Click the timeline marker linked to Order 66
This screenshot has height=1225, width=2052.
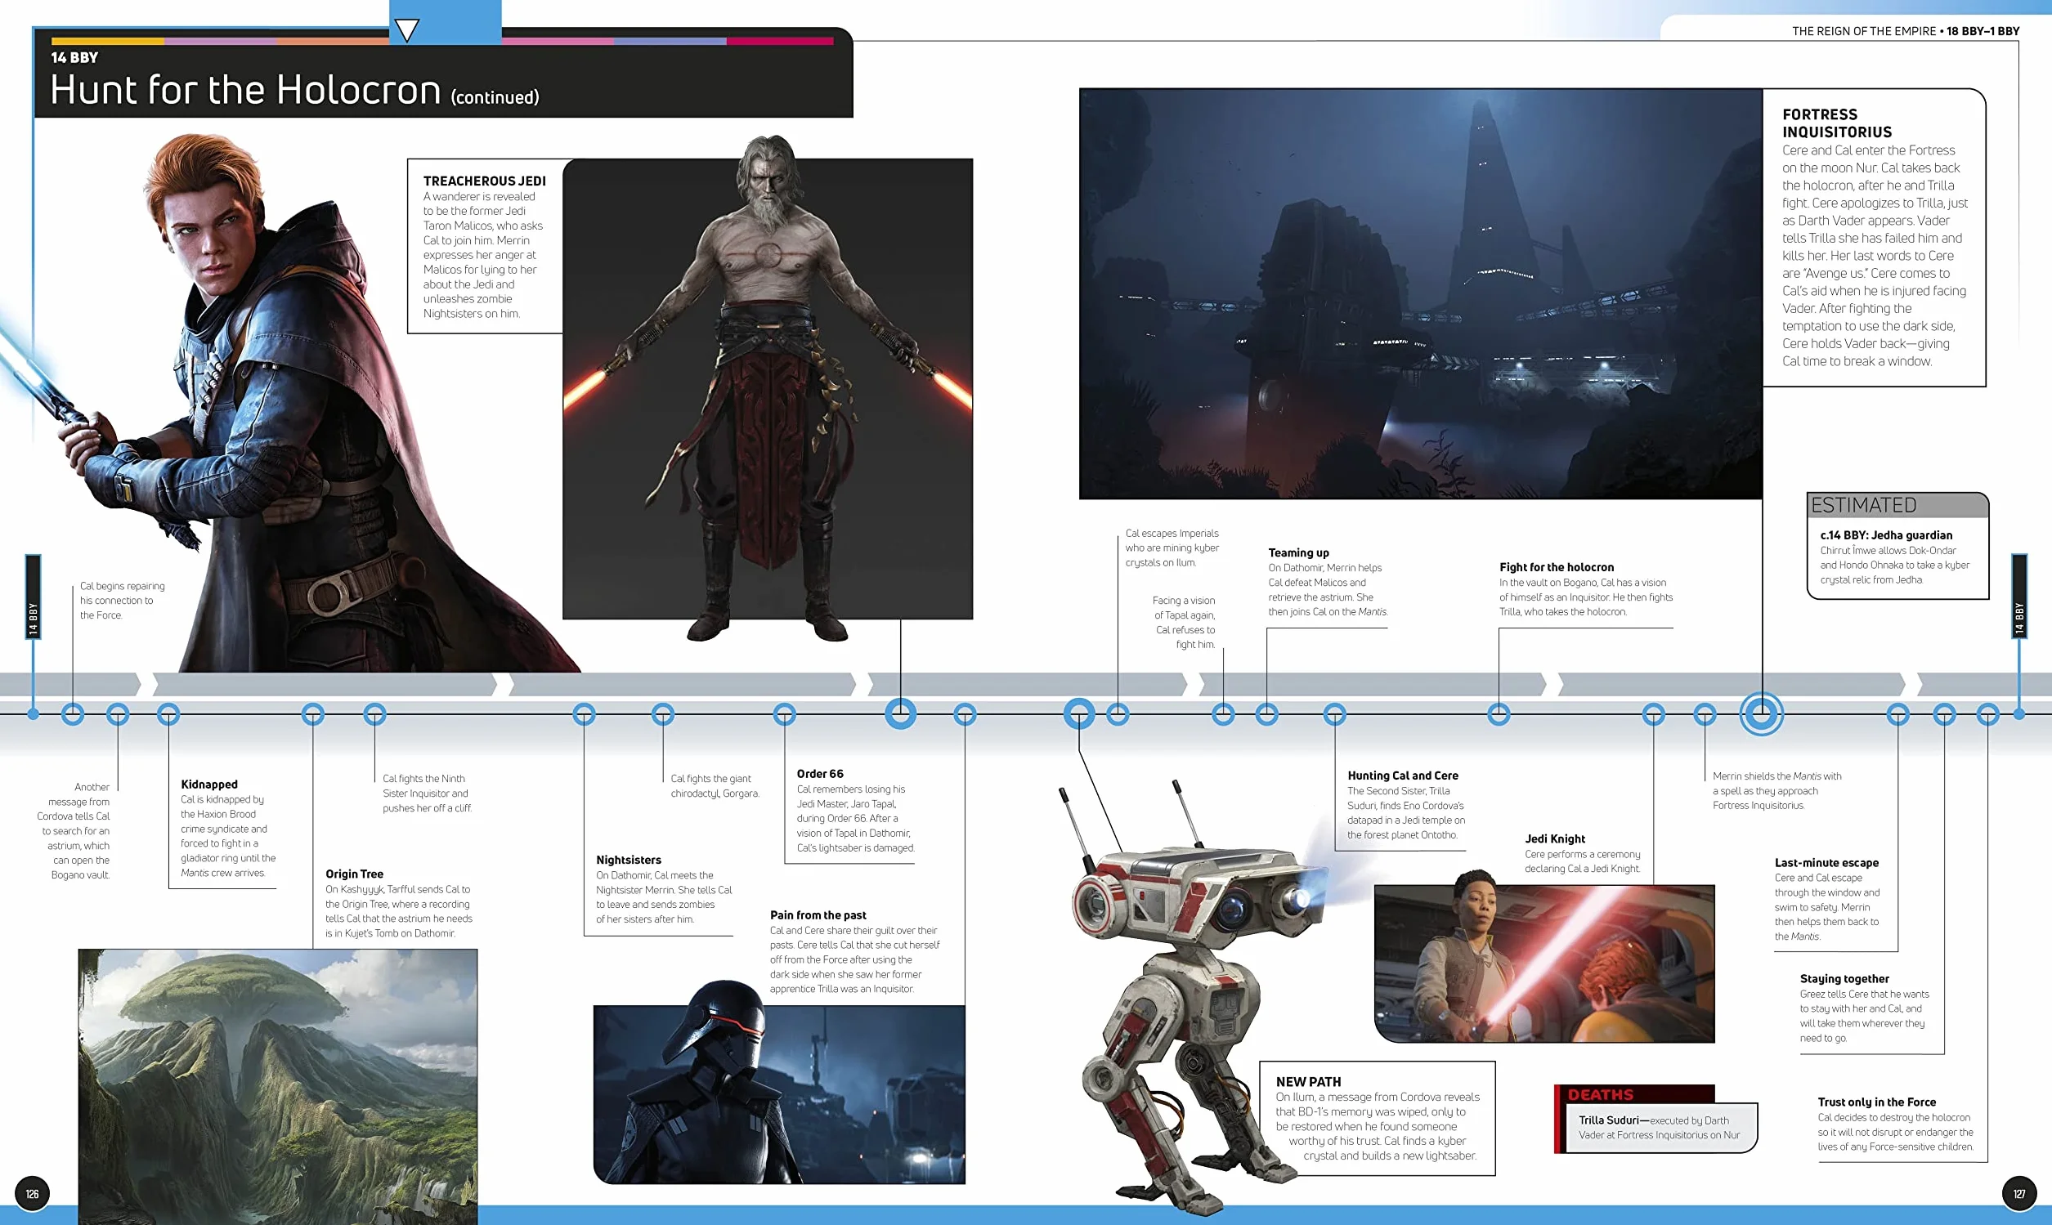pos(785,714)
